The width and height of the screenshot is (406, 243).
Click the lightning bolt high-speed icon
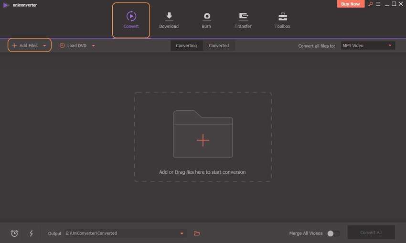coord(32,233)
